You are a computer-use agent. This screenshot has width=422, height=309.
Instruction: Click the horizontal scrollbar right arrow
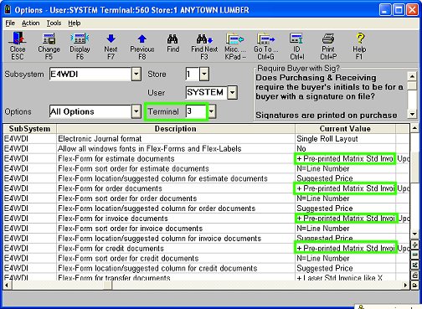click(405, 285)
